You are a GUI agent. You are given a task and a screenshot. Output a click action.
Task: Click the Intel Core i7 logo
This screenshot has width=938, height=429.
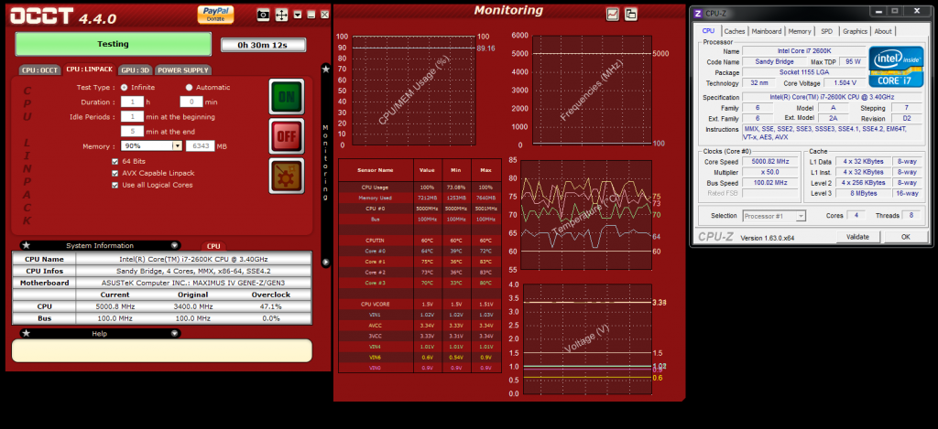pyautogui.click(x=894, y=67)
